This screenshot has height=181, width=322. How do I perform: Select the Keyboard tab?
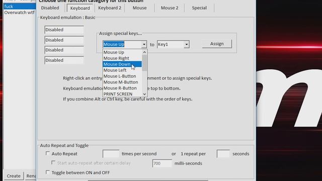[x=80, y=8]
